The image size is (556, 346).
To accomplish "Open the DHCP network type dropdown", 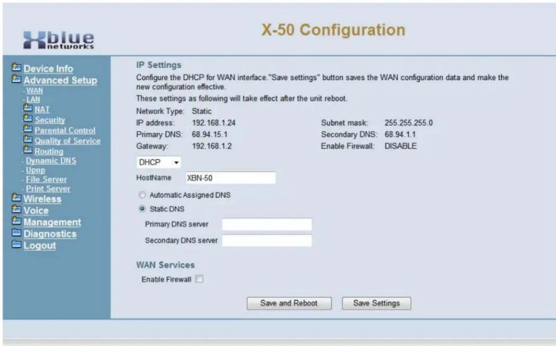I will pos(159,162).
